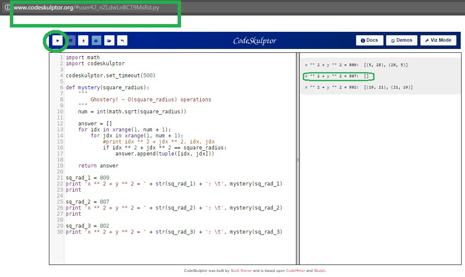Open the Docs panel
The height and width of the screenshot is (277, 465).
[x=369, y=40]
